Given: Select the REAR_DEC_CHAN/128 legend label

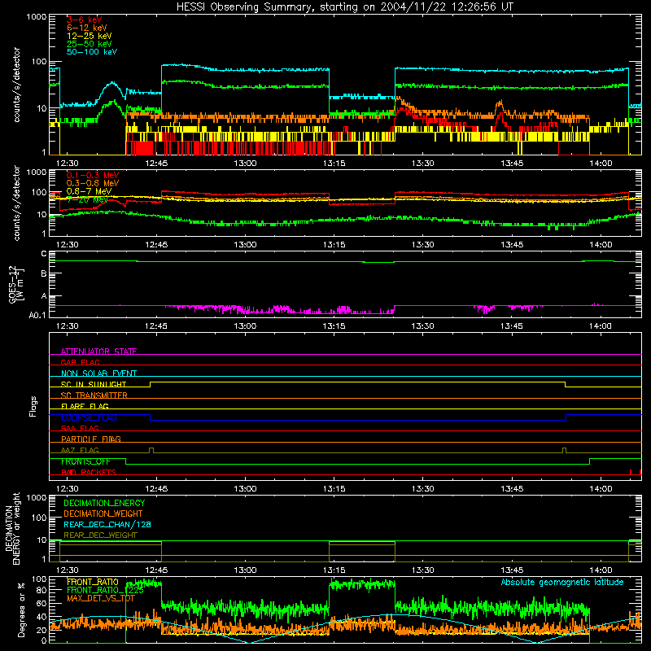Looking at the screenshot, I should point(107,524).
